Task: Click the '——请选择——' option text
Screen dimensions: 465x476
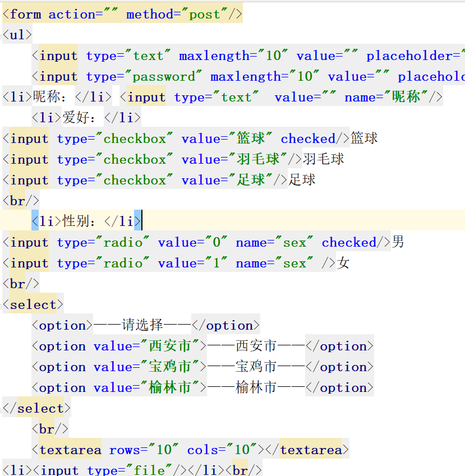Action: [x=142, y=325]
